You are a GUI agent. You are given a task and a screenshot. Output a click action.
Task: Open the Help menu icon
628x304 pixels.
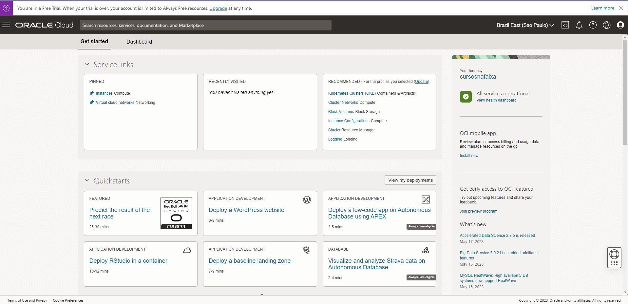[x=593, y=25]
